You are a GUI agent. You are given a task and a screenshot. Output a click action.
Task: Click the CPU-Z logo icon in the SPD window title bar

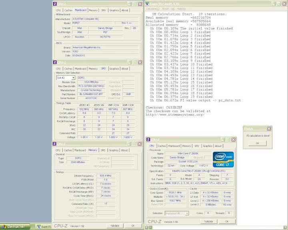click(x=55, y=62)
